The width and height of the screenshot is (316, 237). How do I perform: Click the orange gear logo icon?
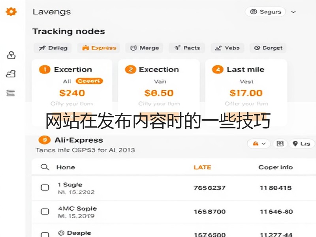(11, 11)
